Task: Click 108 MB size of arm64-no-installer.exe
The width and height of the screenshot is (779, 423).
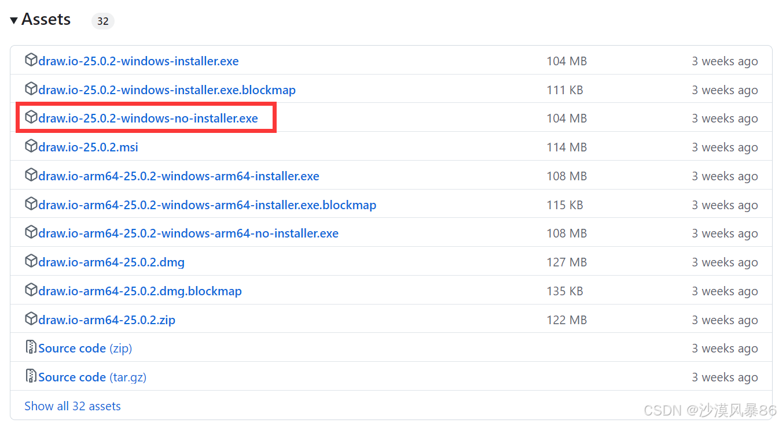Action: pos(567,233)
